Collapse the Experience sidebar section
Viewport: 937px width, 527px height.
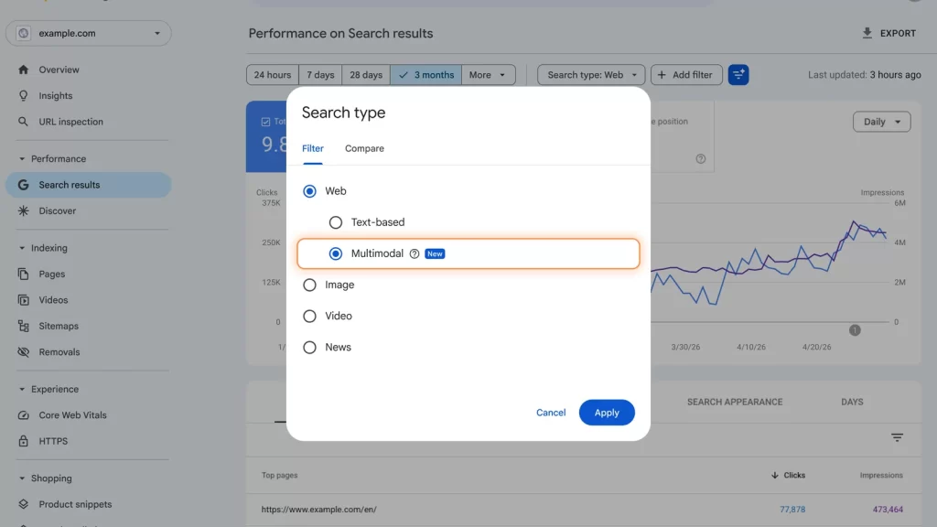tap(22, 389)
